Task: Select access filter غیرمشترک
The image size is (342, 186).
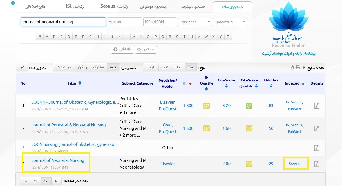Action: pos(64,67)
